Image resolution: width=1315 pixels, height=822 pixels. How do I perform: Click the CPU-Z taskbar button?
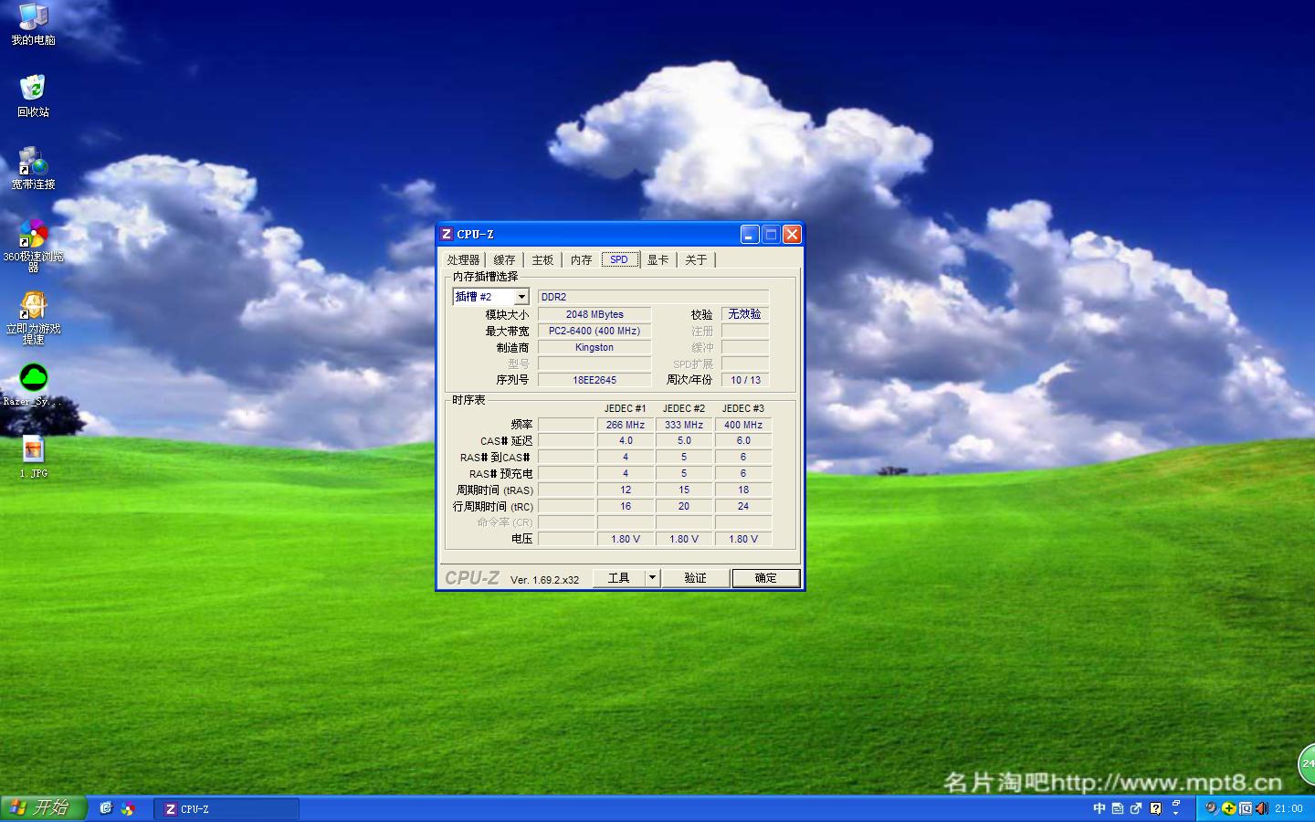(x=227, y=809)
